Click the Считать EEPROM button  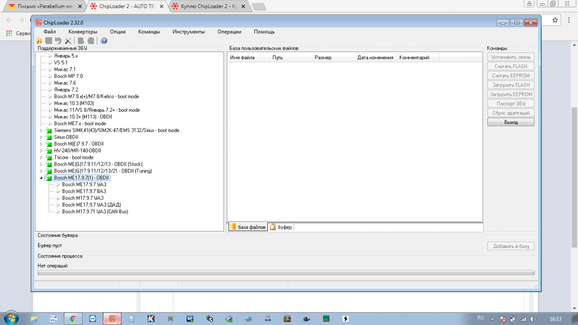coord(511,76)
